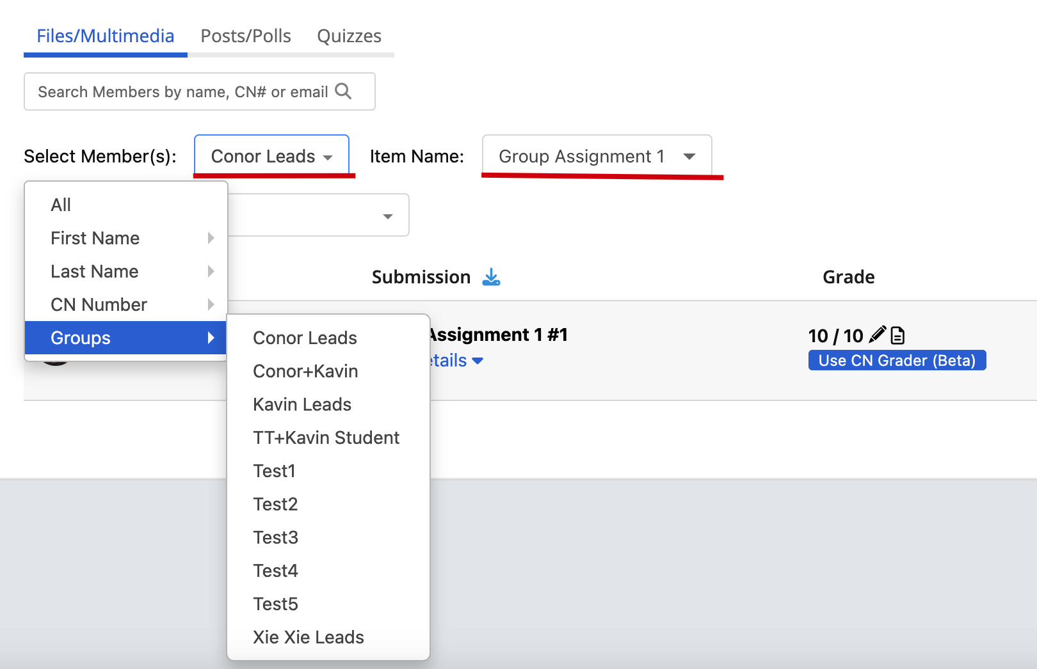This screenshot has height=669, width=1037.
Task: Open the blank dropdown below member selector
Action: click(318, 216)
